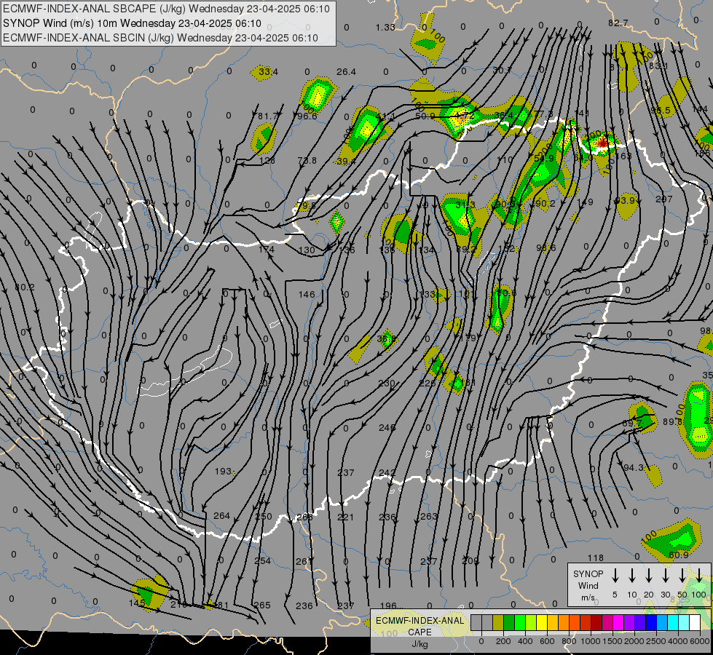The height and width of the screenshot is (655, 713).
Task: Click the 230 value on the map
Action: click(387, 384)
